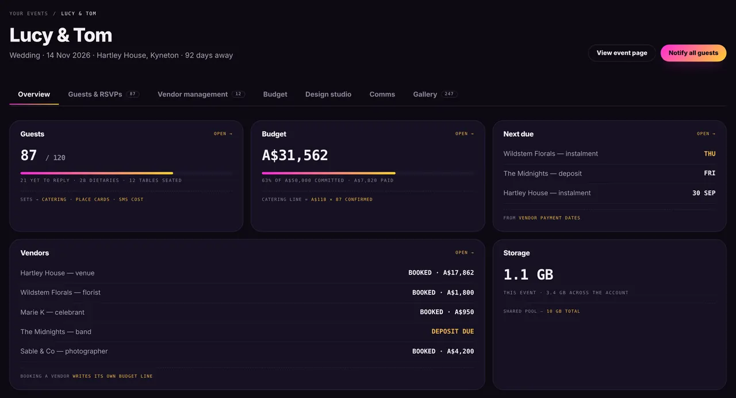Go back to Your Events in the breadcrumb
Viewport: 736px width, 398px height.
29,13
